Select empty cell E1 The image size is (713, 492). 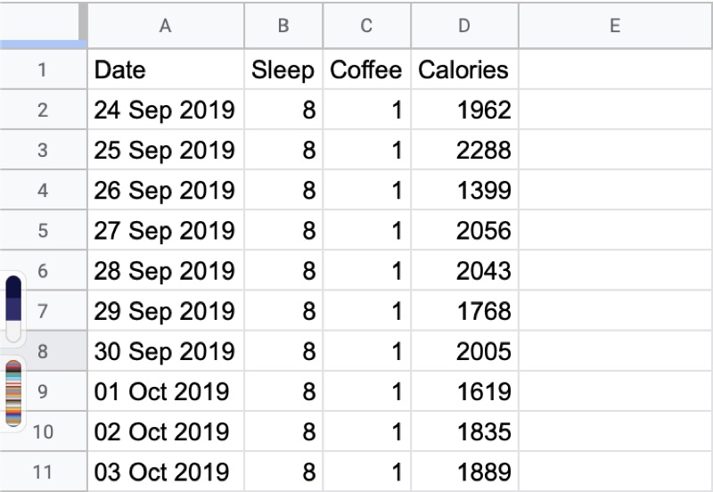615,70
